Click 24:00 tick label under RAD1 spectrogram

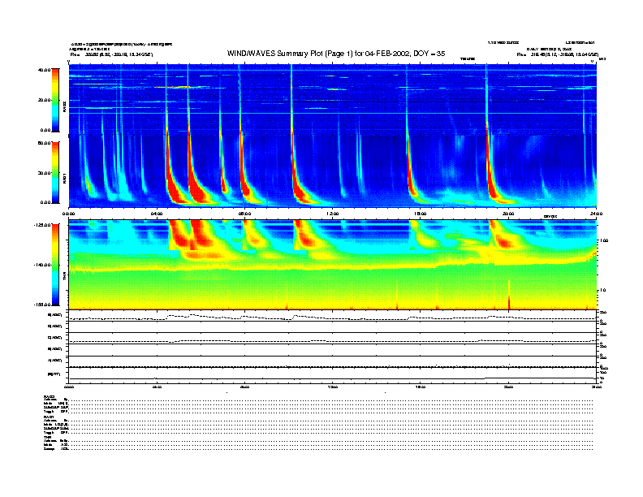(x=596, y=214)
